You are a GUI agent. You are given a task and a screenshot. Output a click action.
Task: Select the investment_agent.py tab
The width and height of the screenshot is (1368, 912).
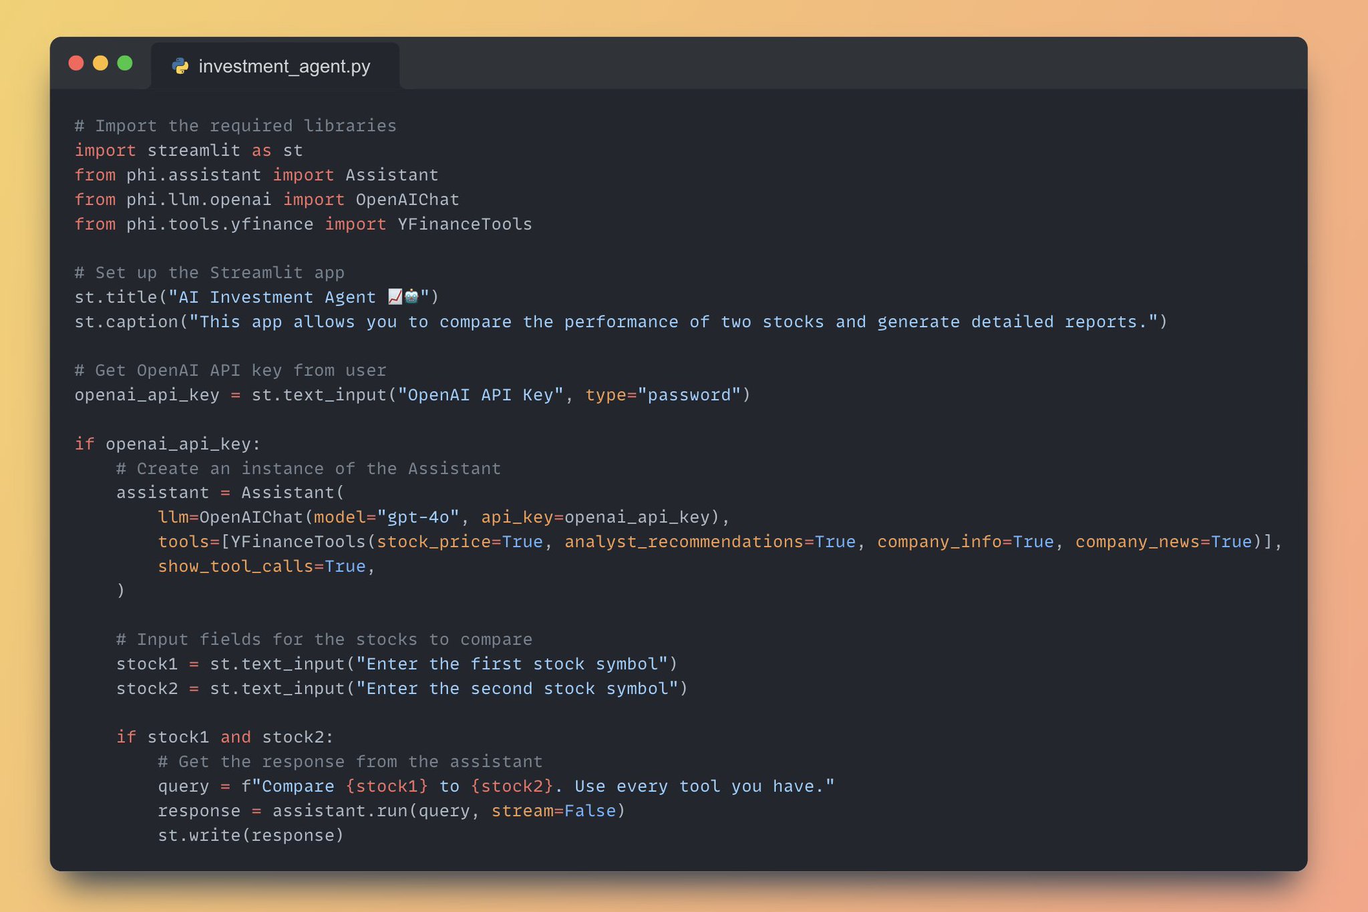pyautogui.click(x=275, y=66)
